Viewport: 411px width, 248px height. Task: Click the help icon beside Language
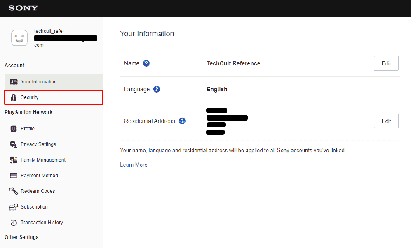157,90
